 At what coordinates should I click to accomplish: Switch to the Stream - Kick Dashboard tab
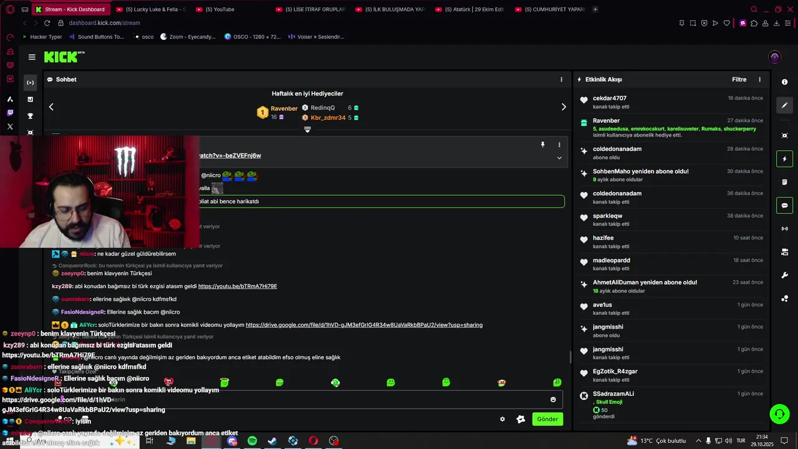[70, 9]
